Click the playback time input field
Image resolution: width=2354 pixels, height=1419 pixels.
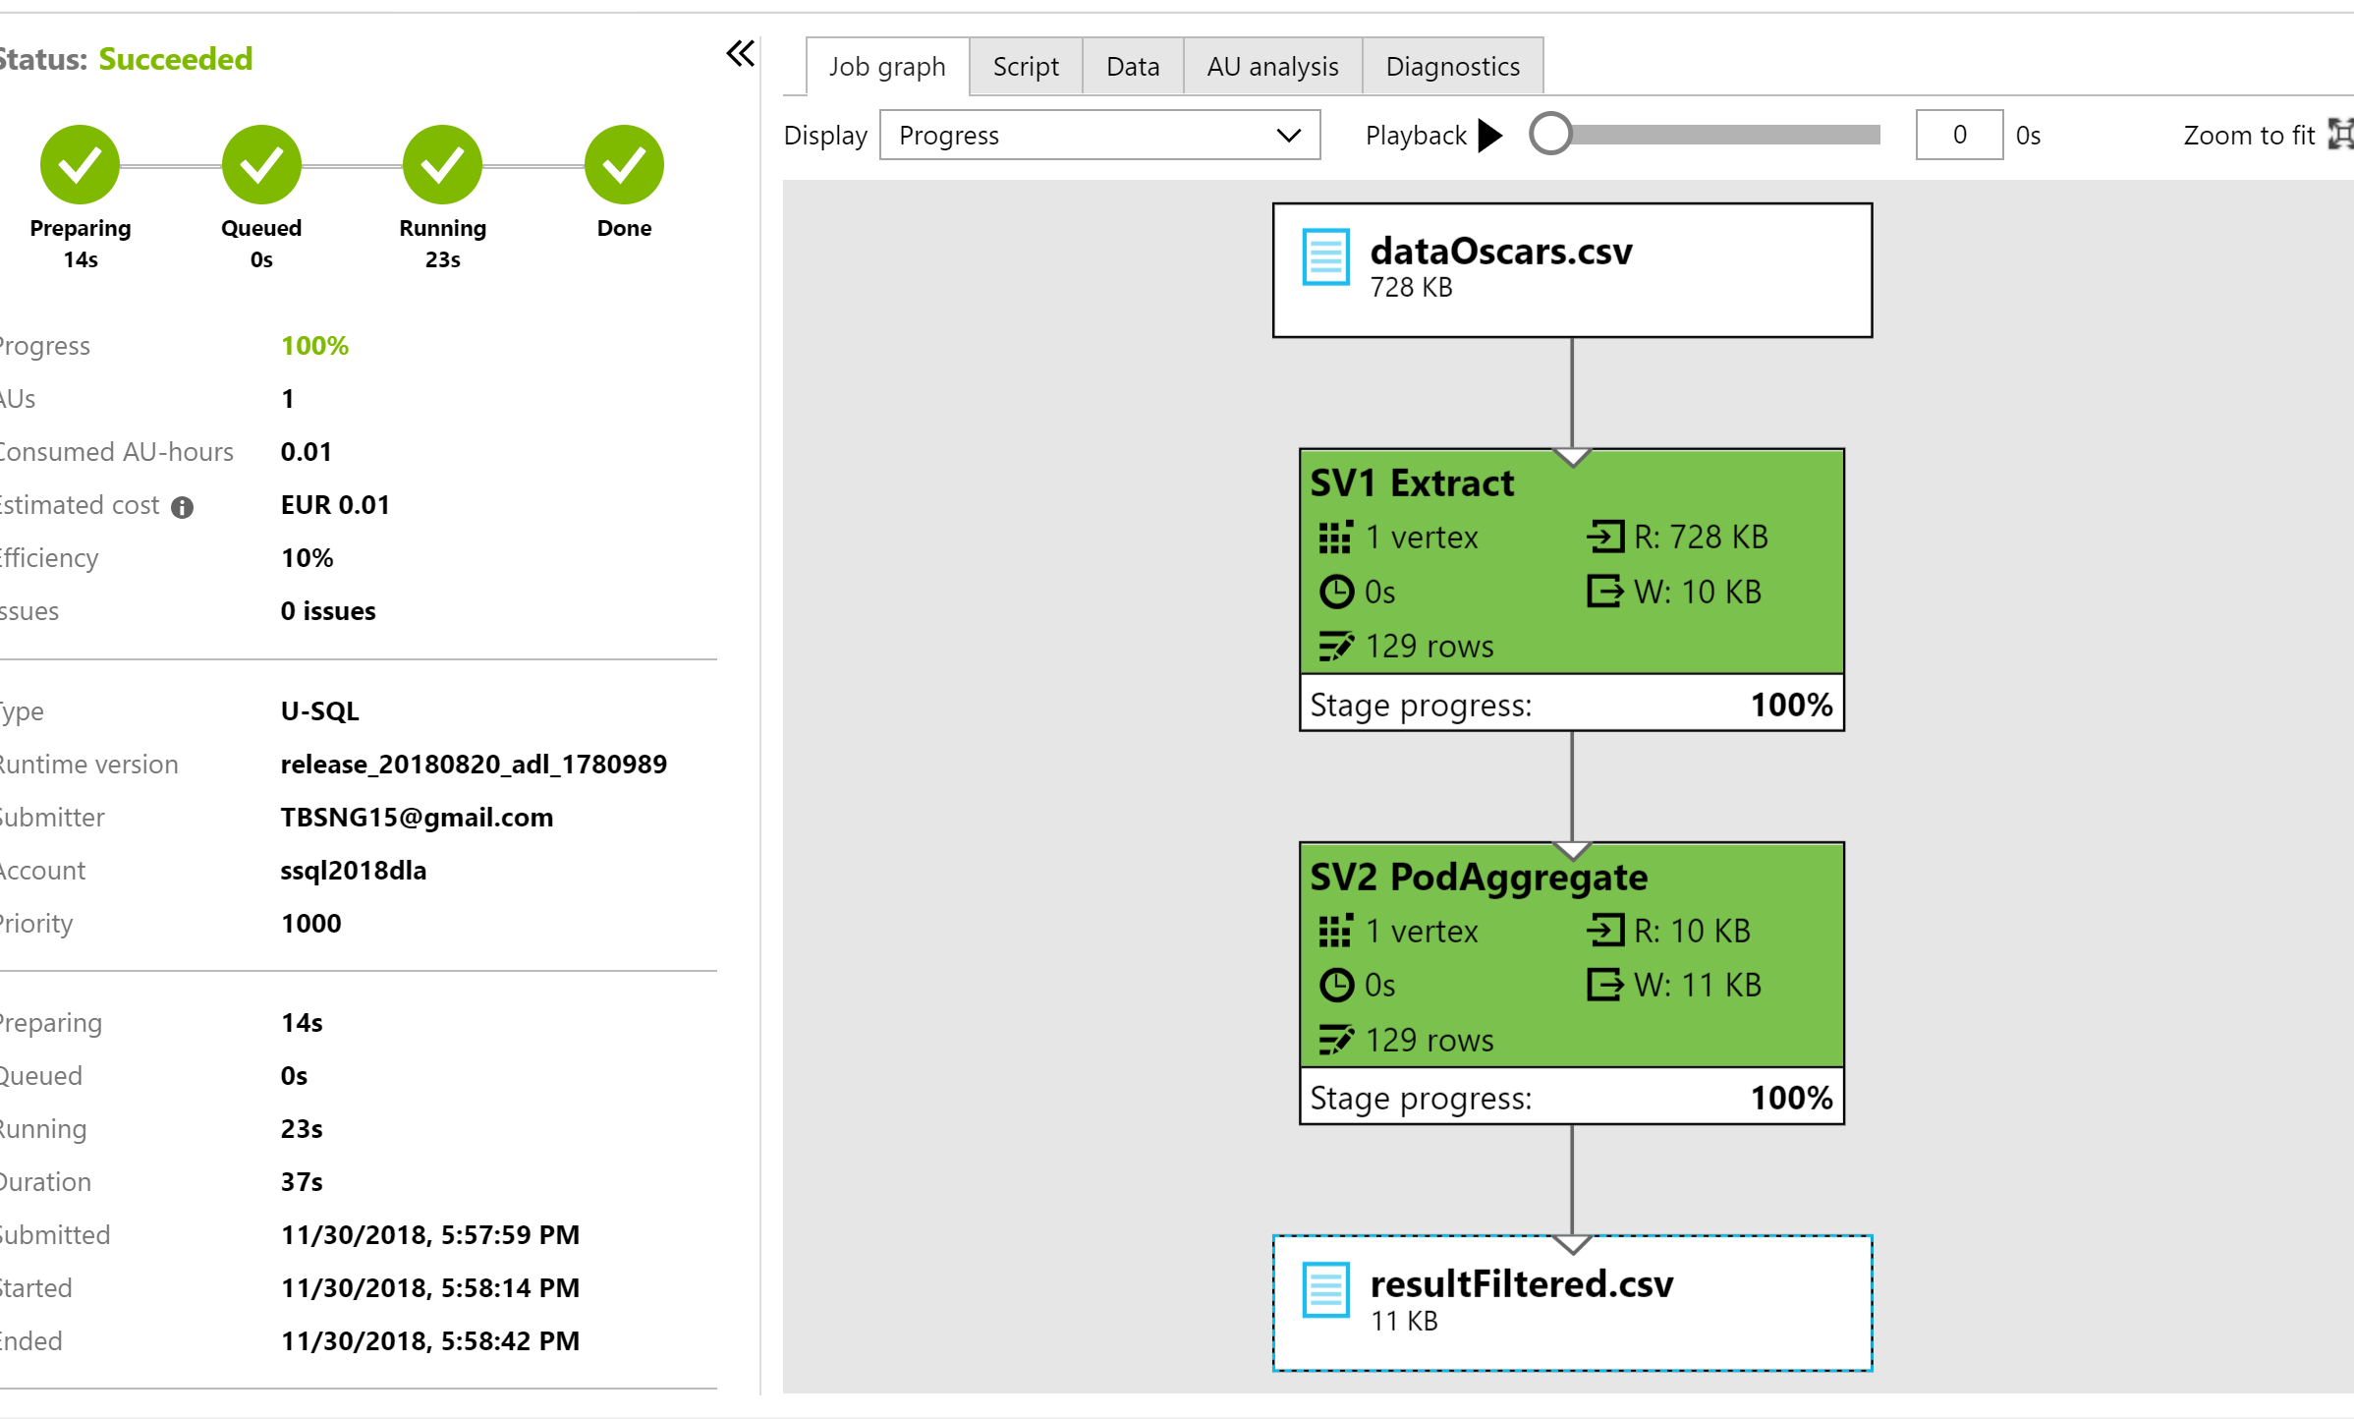point(1959,135)
